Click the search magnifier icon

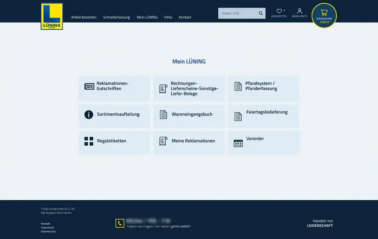tap(260, 13)
